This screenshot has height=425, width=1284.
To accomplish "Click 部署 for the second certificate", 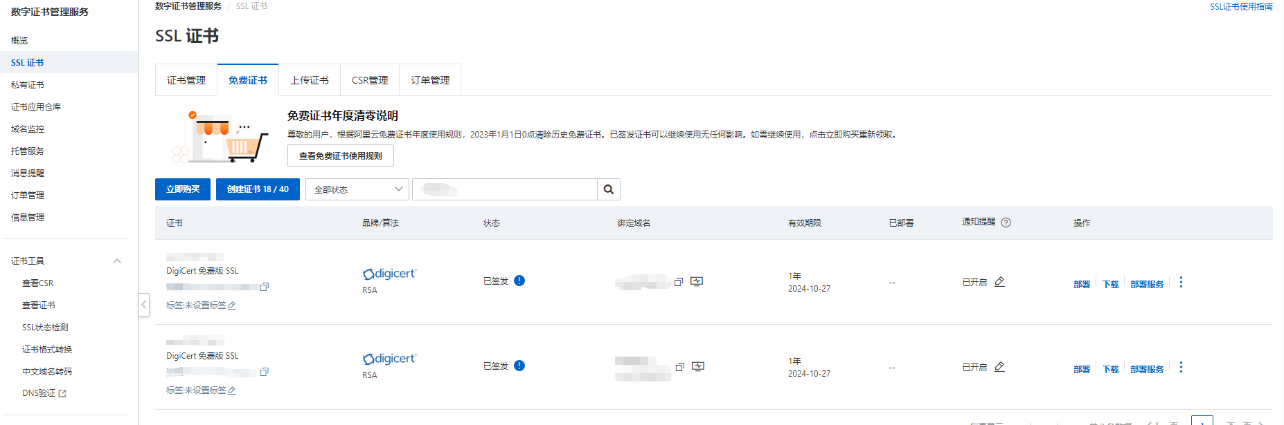I will (x=1082, y=369).
